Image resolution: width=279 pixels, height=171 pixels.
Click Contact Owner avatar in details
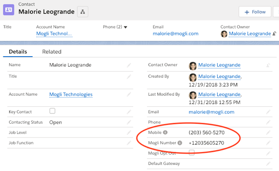coord(193,66)
